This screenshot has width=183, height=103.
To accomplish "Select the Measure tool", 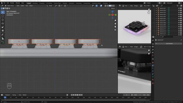I will pos(3,38).
